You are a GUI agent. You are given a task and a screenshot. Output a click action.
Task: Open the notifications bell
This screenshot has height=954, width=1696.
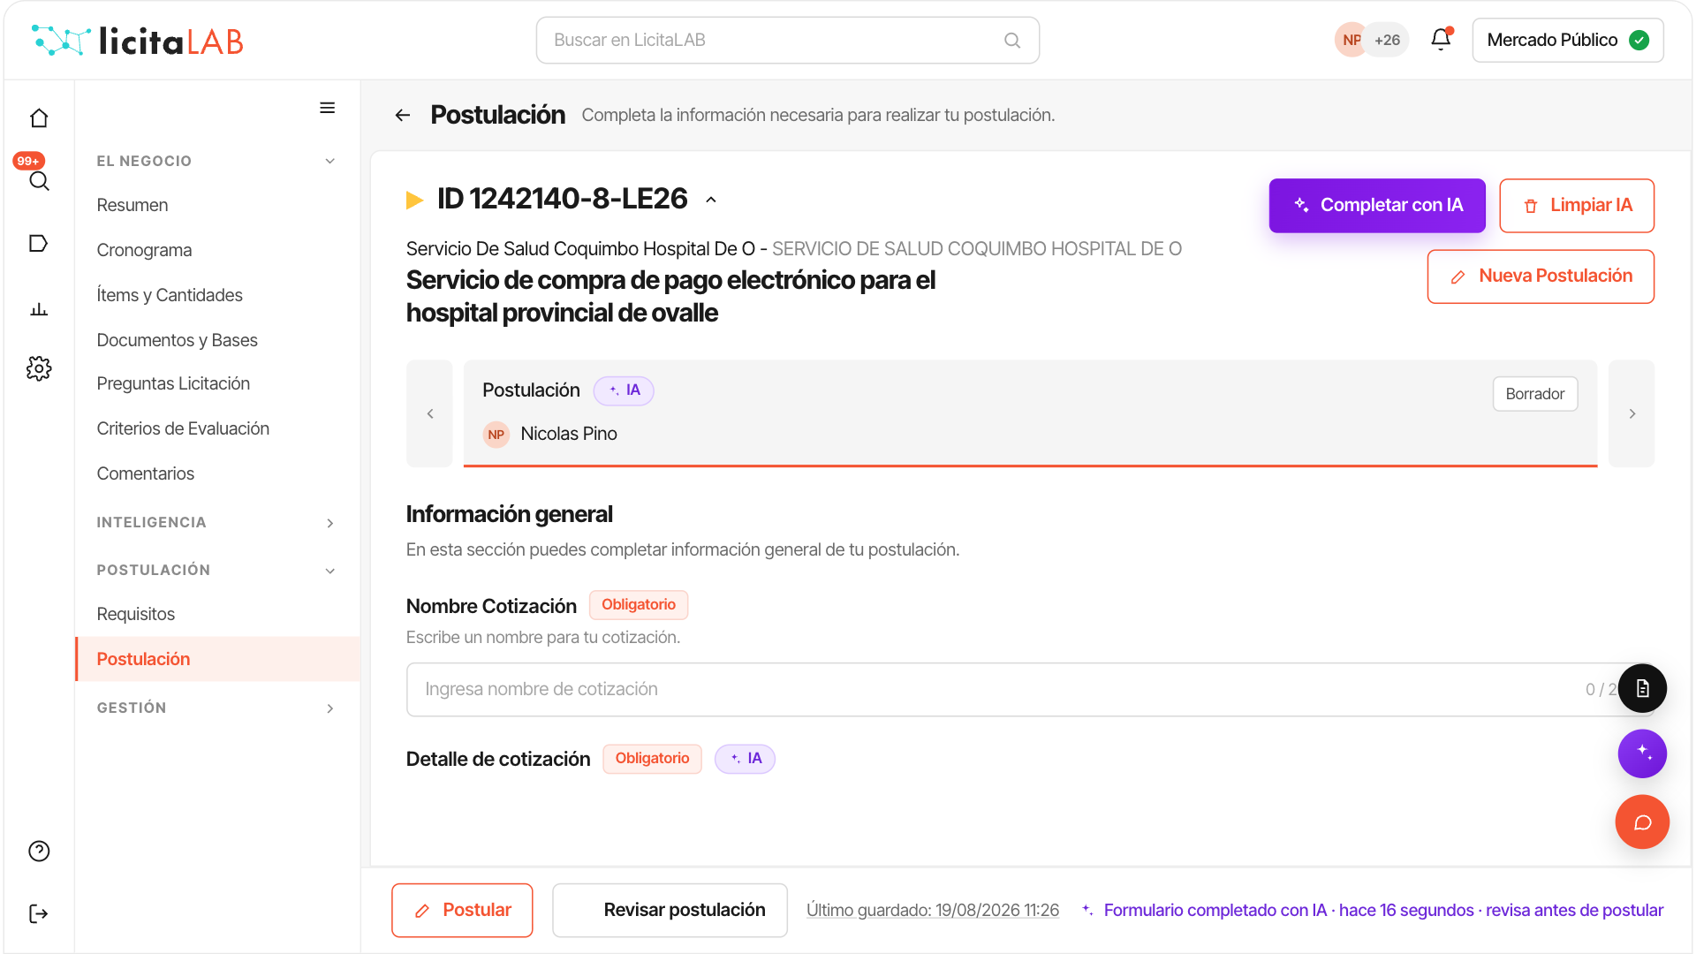(x=1441, y=40)
